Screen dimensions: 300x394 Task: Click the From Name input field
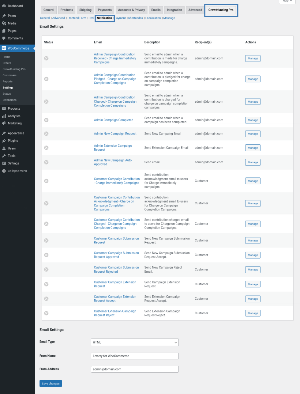pos(135,356)
